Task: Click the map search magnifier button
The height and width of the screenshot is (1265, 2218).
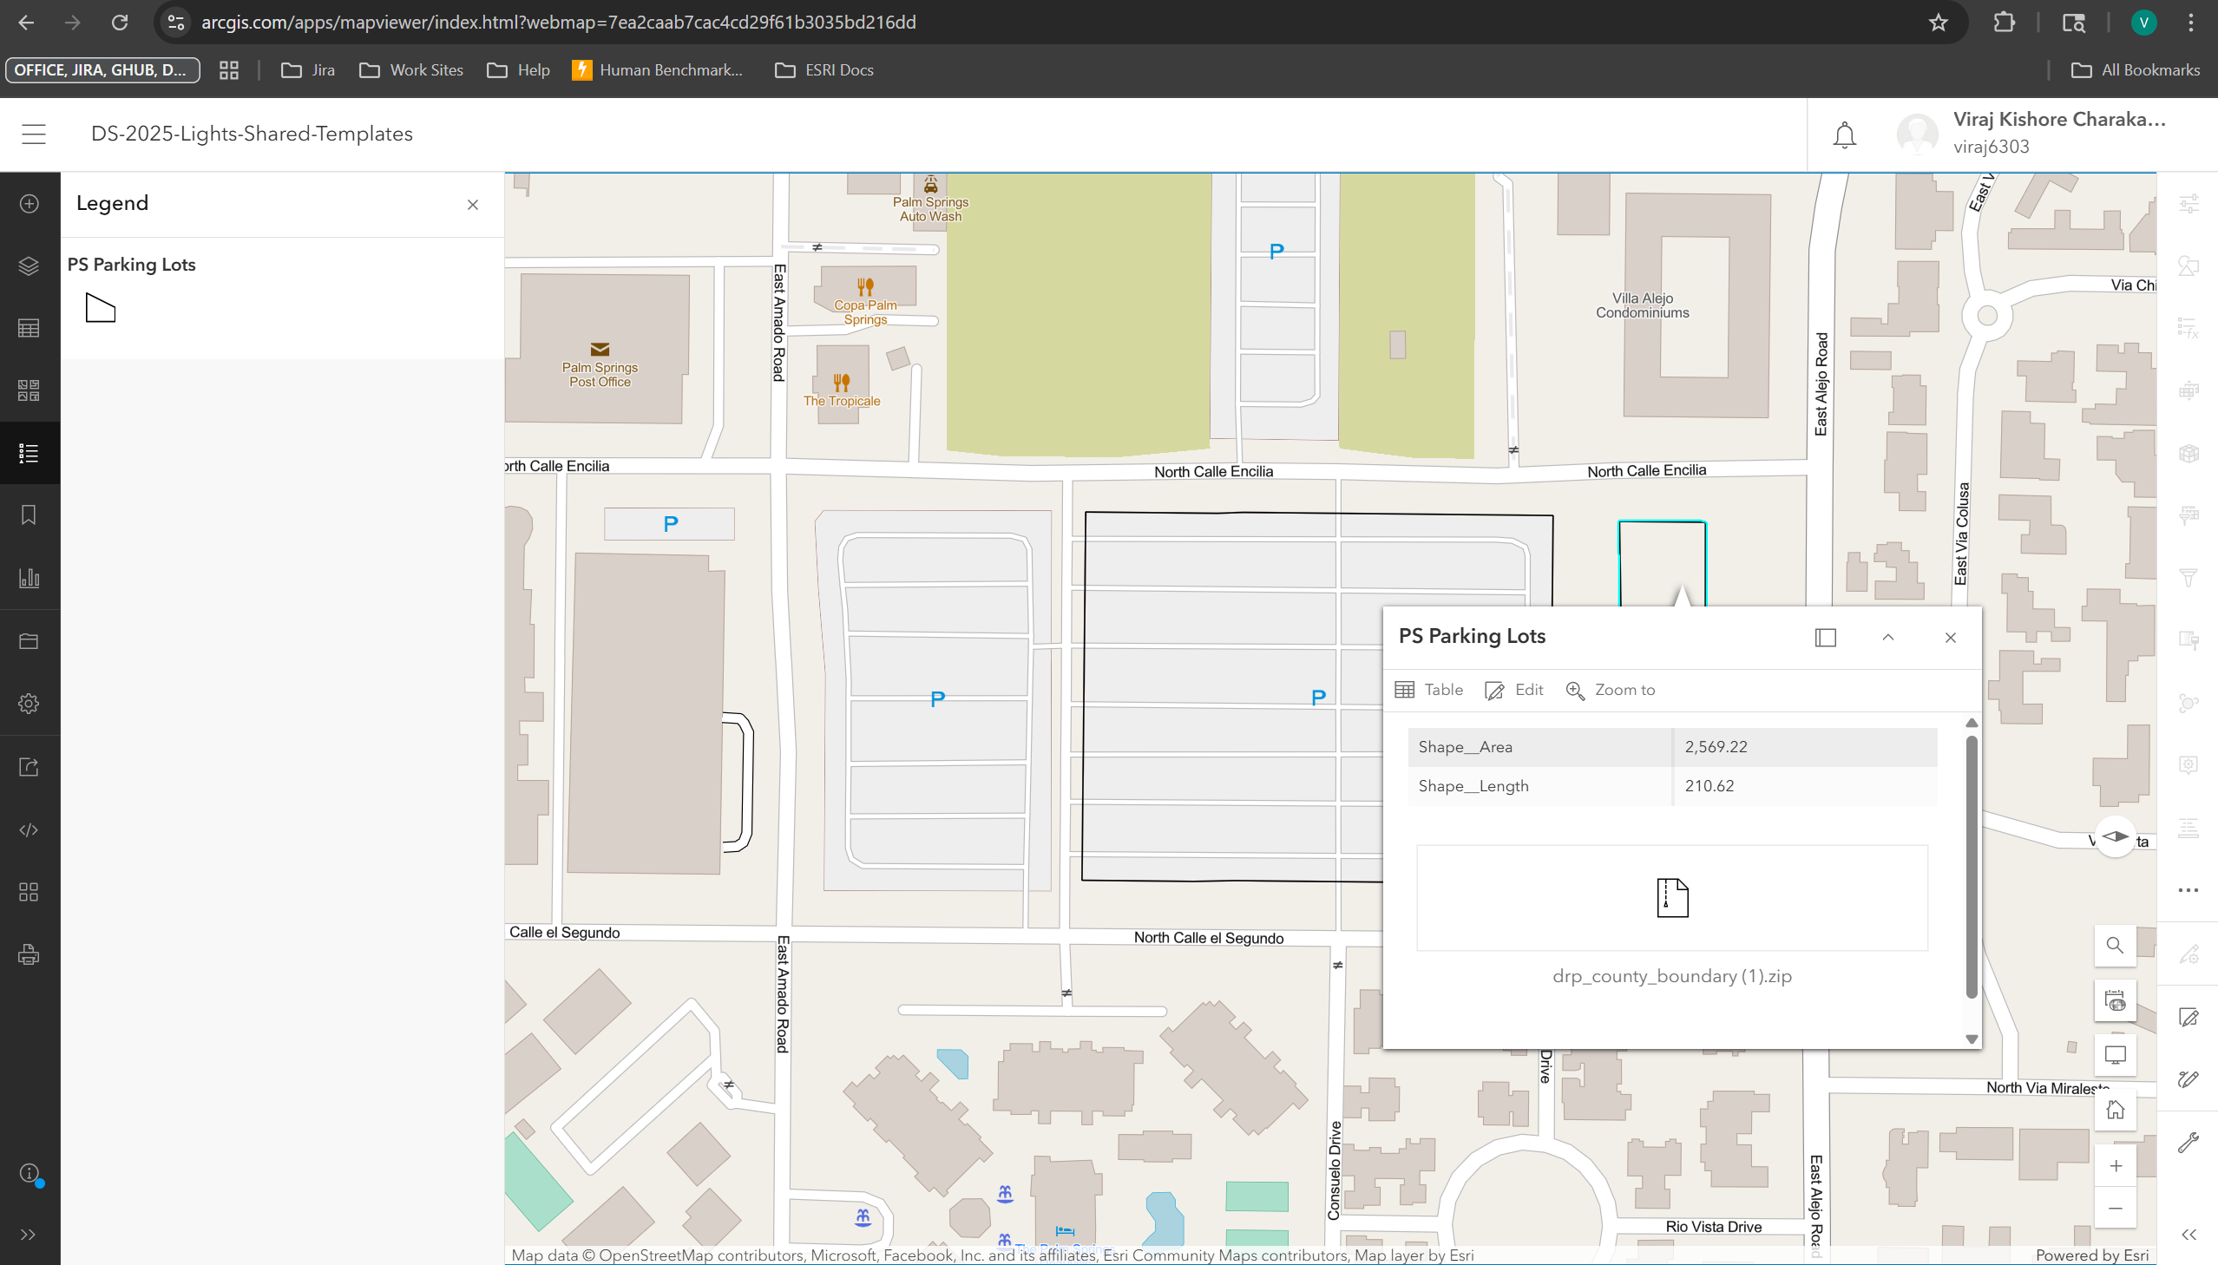Action: click(x=2116, y=945)
